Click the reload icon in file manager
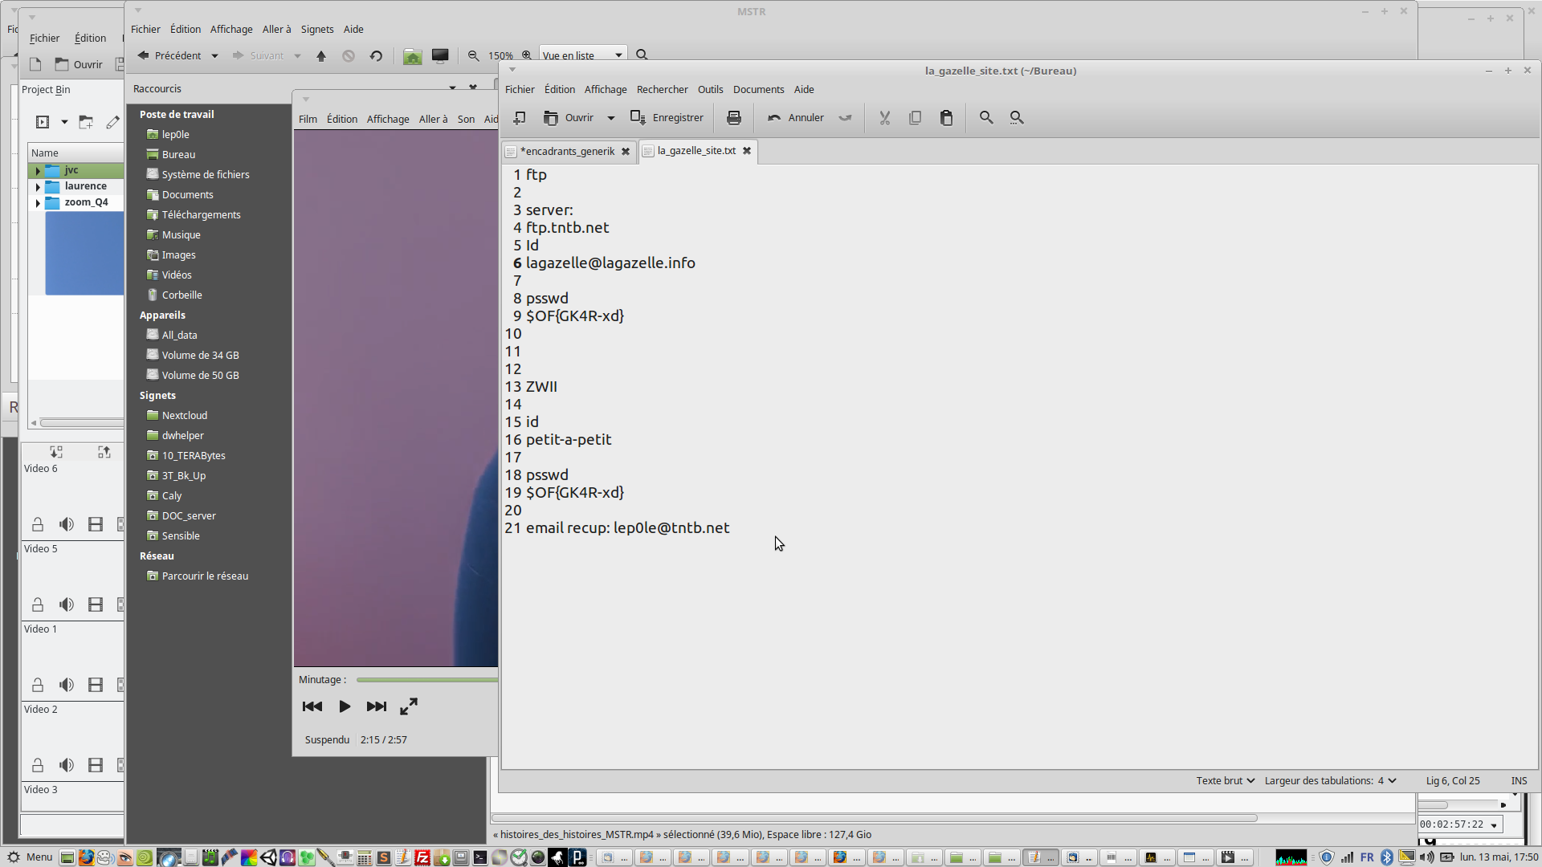Screen dimensions: 1542x867 point(376,56)
